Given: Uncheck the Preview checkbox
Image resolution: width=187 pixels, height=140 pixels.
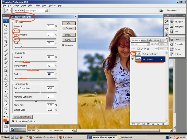Looking at the screenshot, I should point(63,46).
